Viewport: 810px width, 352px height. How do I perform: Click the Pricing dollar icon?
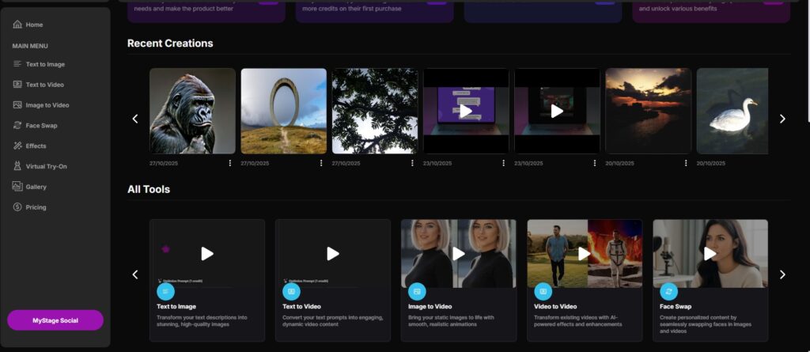[x=17, y=207]
